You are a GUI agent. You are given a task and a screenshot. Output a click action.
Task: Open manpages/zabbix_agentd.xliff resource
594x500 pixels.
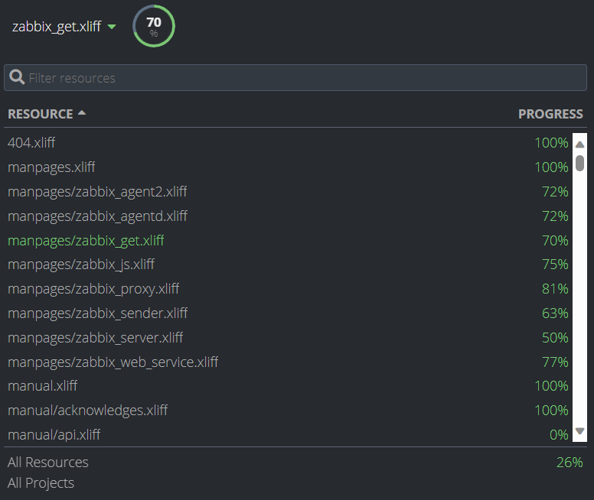97,216
